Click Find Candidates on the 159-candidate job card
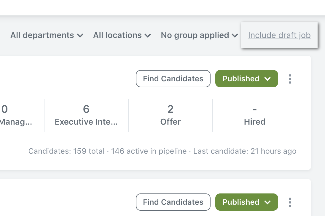 [x=173, y=79]
